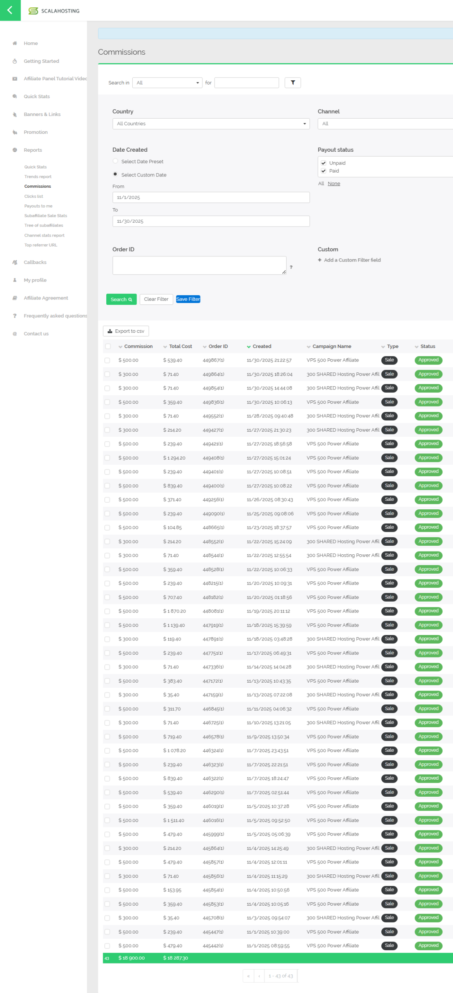
Task: Click the green back arrow icon
Action: pyautogui.click(x=10, y=10)
